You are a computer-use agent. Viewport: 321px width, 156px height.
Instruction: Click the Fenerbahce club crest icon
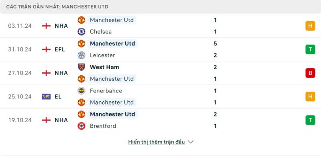point(81,91)
